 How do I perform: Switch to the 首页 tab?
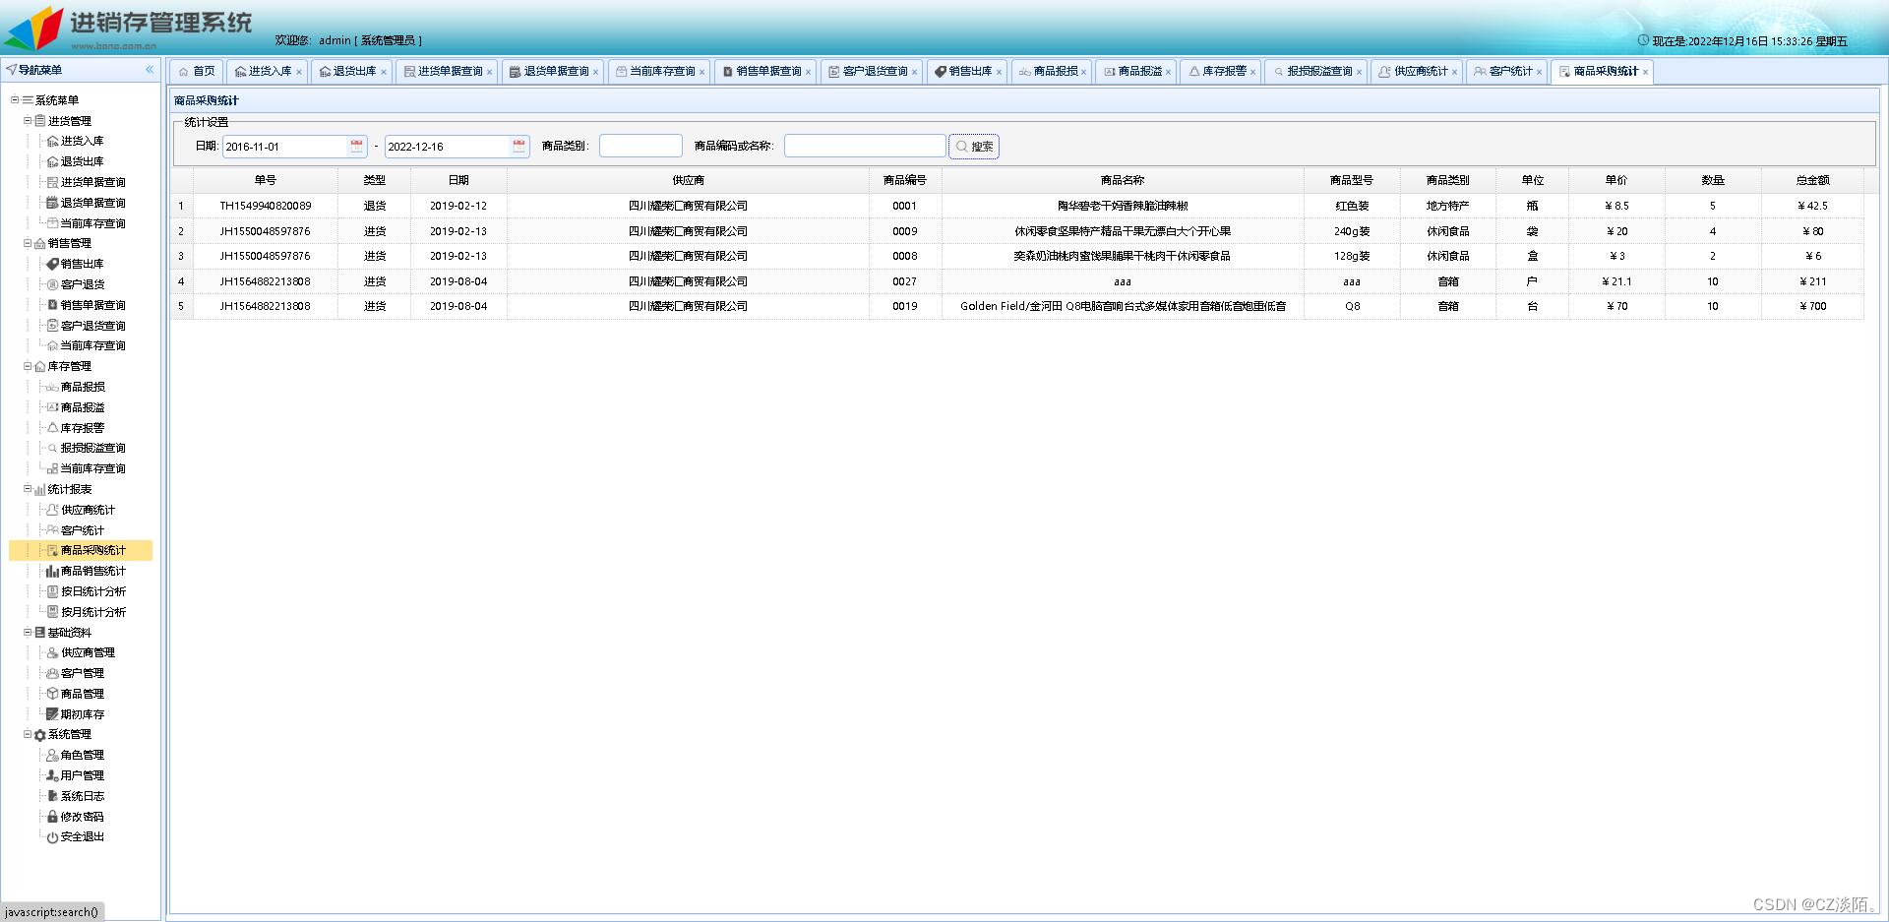197,71
